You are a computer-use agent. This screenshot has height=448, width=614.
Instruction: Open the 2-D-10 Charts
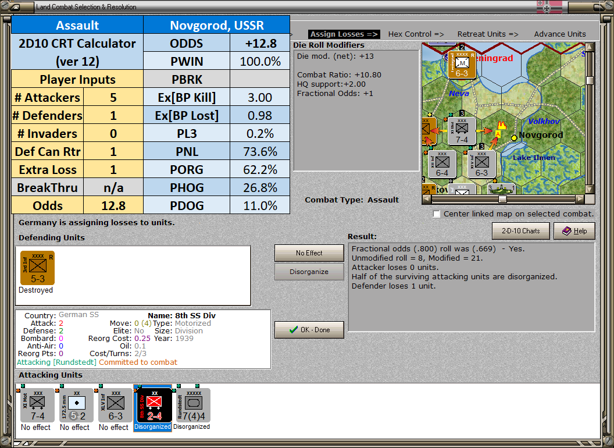coord(520,231)
